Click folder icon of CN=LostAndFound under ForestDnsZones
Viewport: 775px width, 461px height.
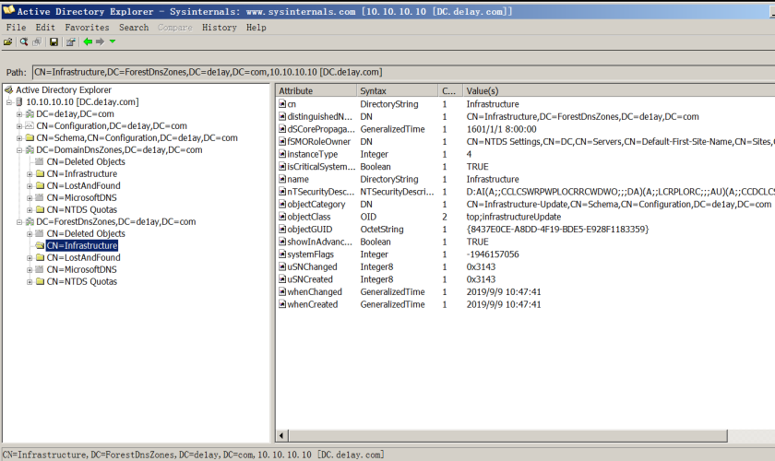coord(40,257)
